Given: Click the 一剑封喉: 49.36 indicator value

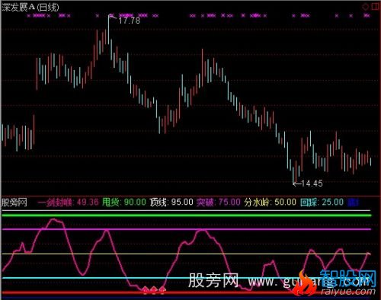Looking at the screenshot, I should point(68,203).
